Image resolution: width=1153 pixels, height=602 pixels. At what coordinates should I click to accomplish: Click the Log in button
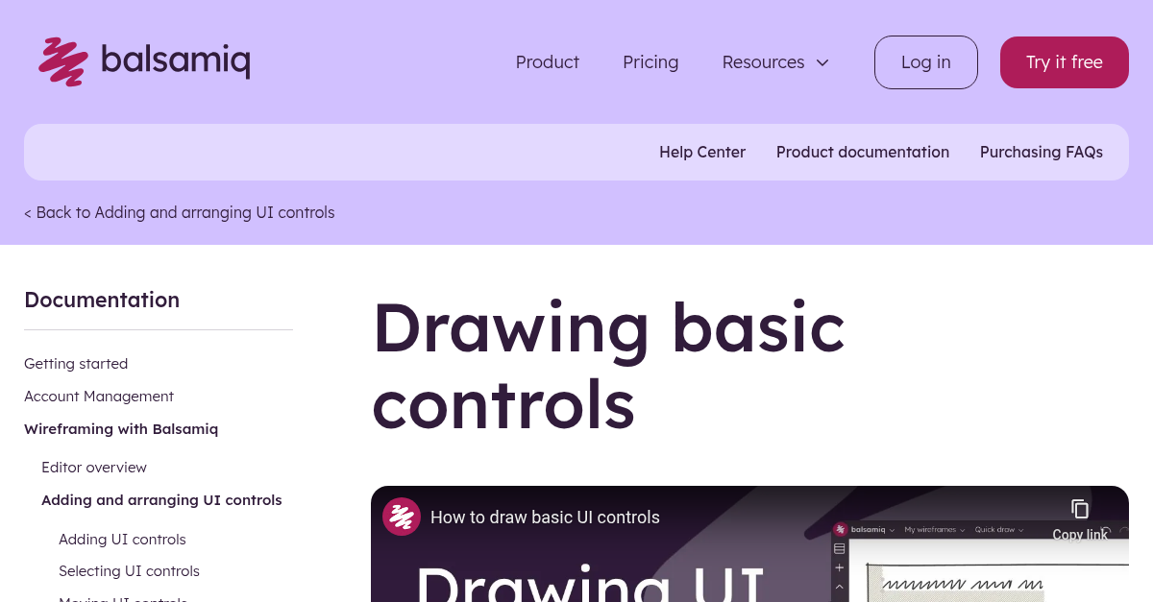point(925,62)
